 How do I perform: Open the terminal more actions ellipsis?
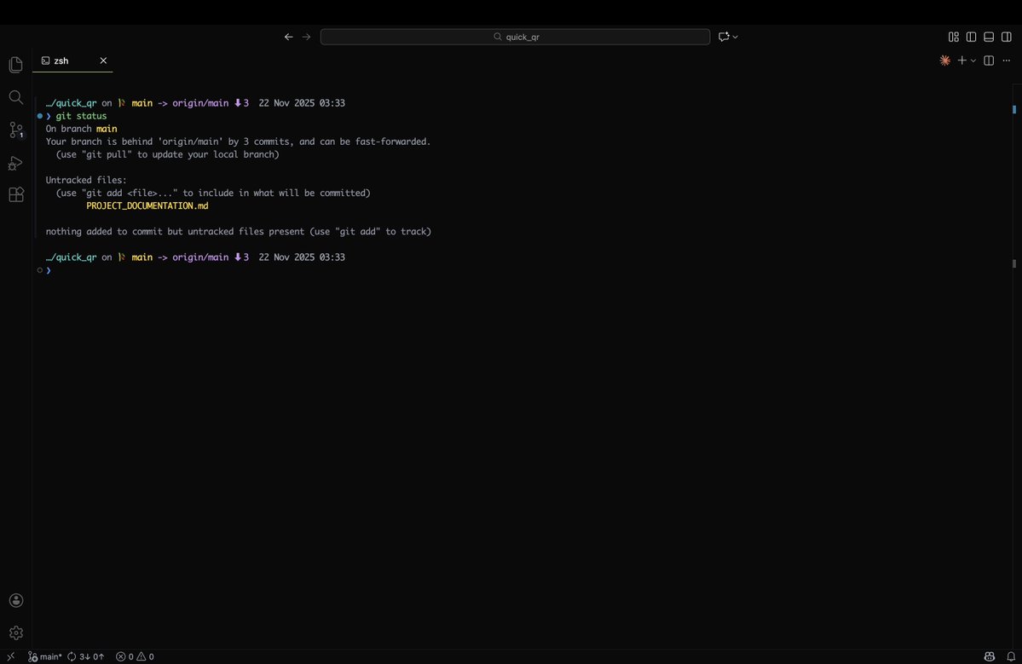(x=1006, y=60)
